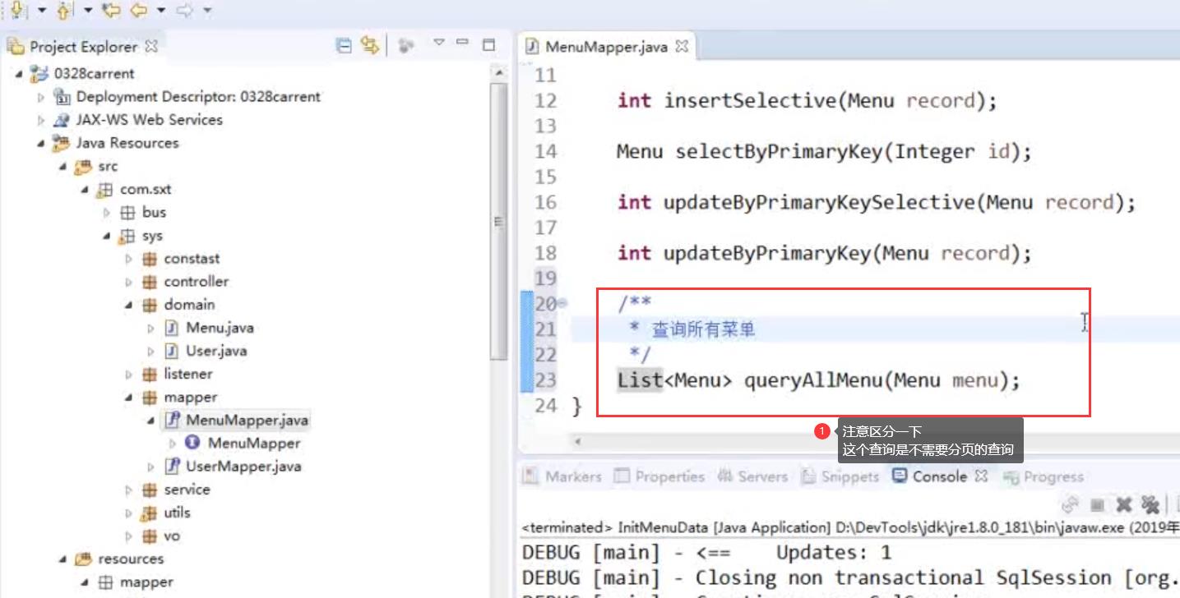Expand the Deployment Descriptor node
Screen dimensions: 1180x598
click(42, 97)
